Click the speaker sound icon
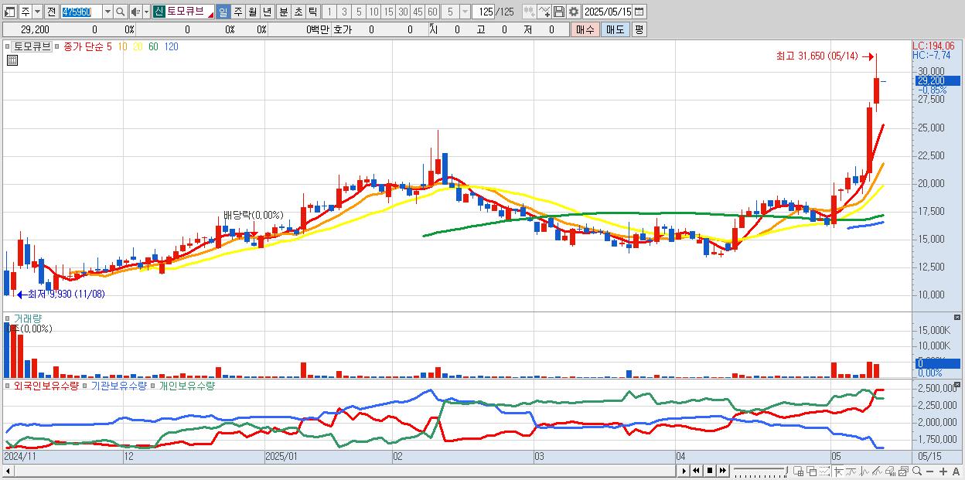965x480 pixels. (x=135, y=12)
